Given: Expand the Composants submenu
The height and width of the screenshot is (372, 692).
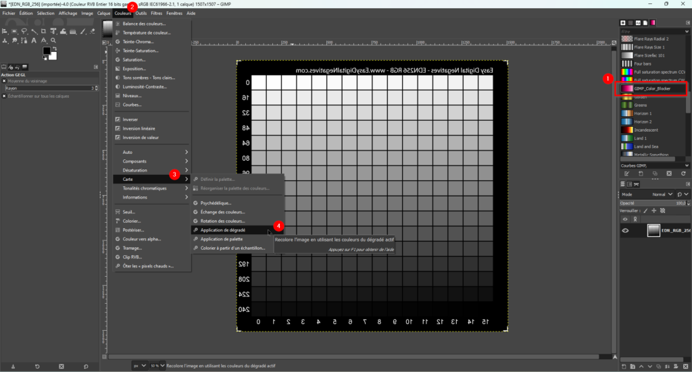Looking at the screenshot, I should [x=152, y=161].
